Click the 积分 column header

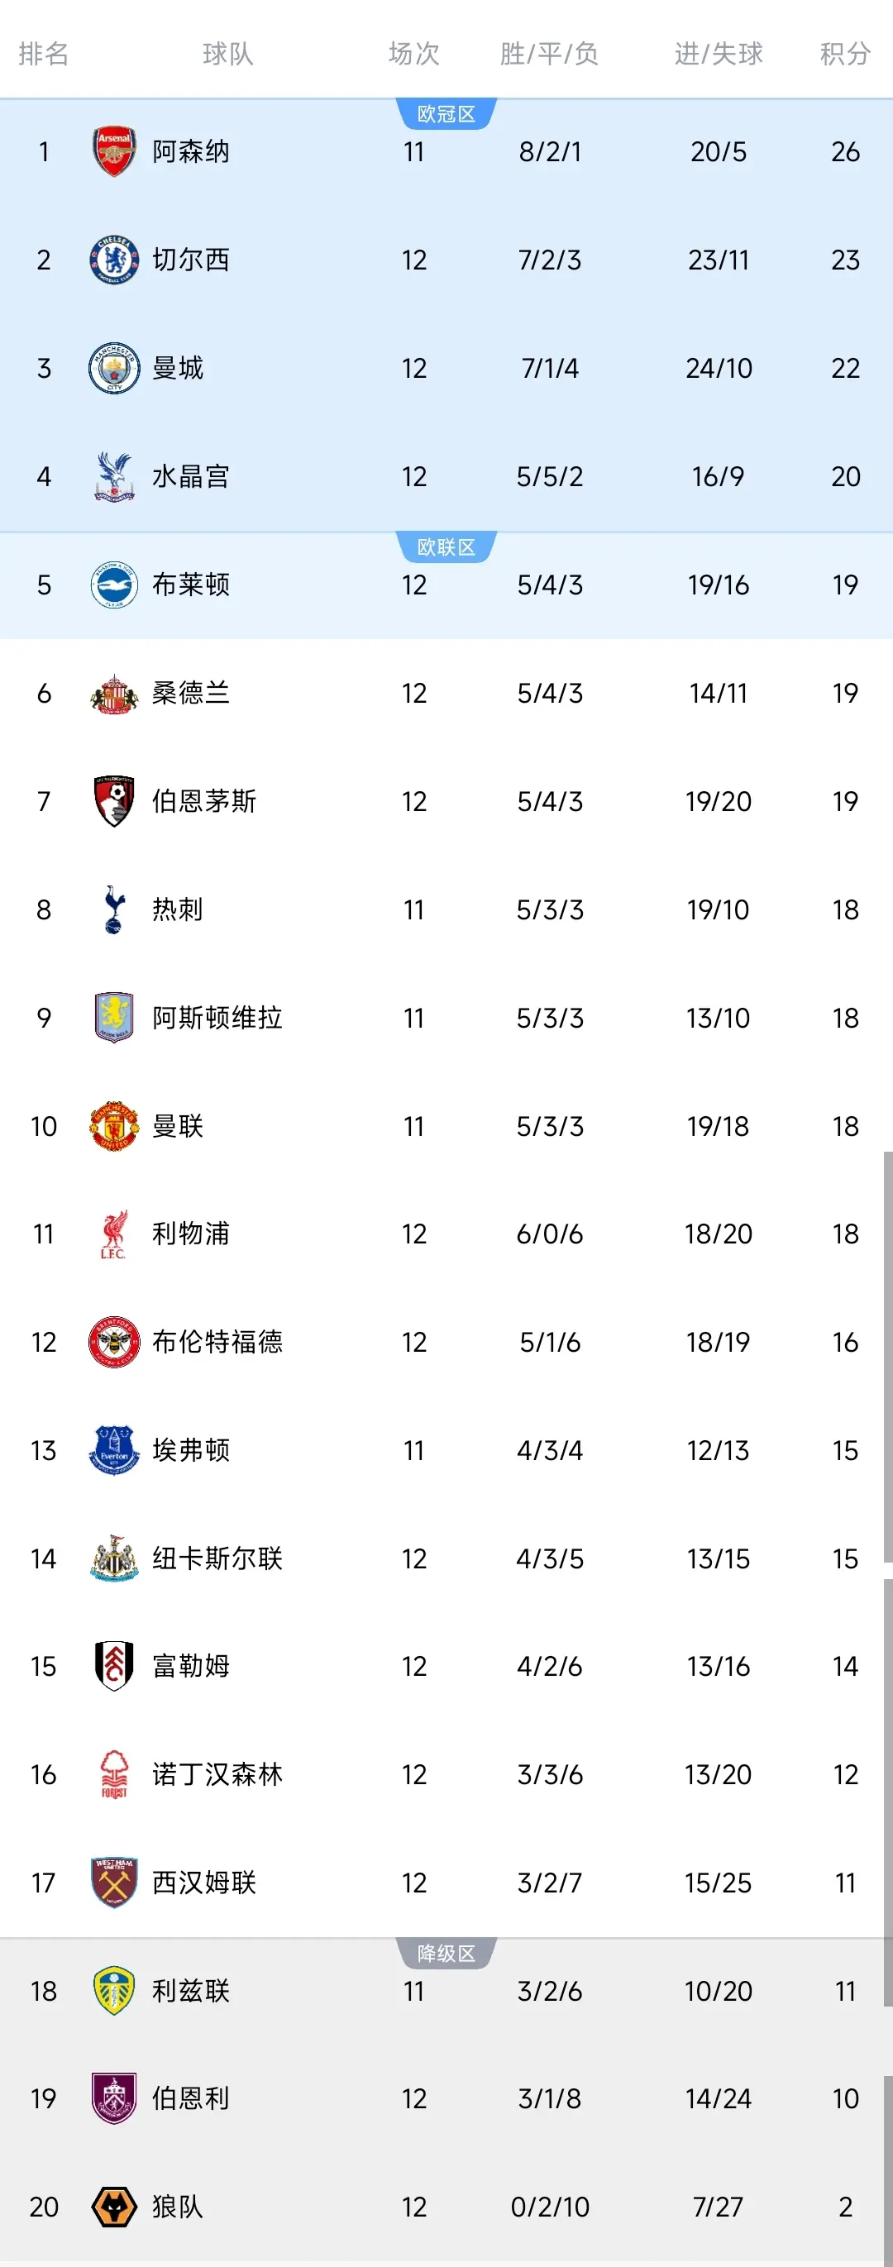click(844, 54)
